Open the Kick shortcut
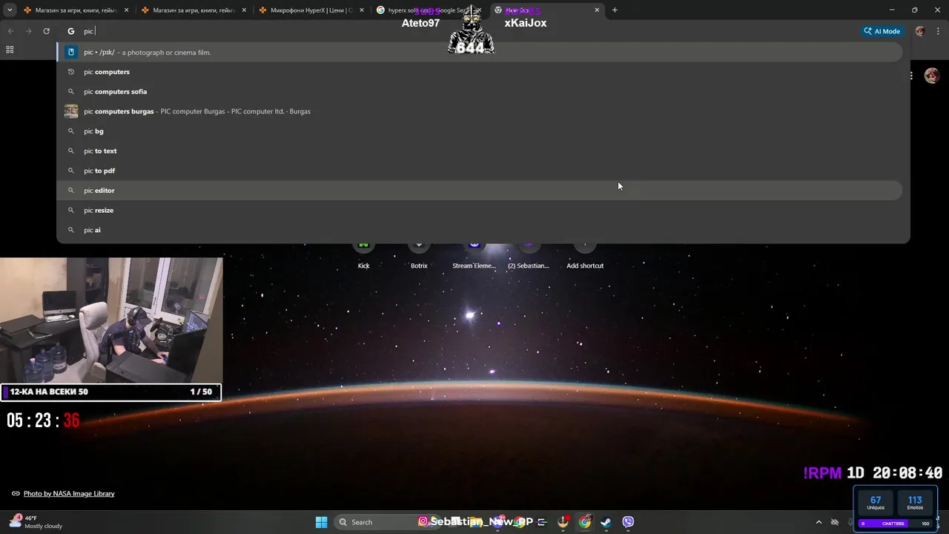The height and width of the screenshot is (534, 949). point(363,256)
